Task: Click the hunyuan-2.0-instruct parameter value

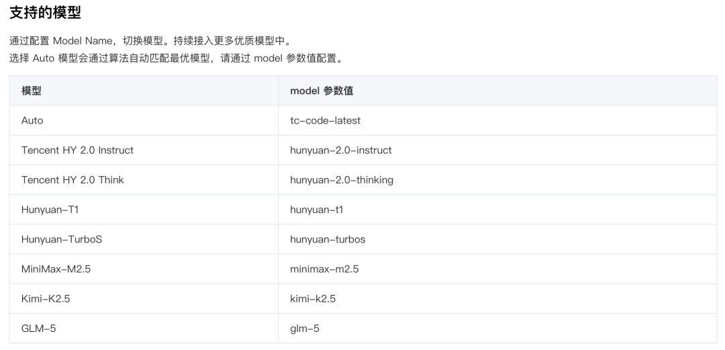Action: pyautogui.click(x=340, y=150)
